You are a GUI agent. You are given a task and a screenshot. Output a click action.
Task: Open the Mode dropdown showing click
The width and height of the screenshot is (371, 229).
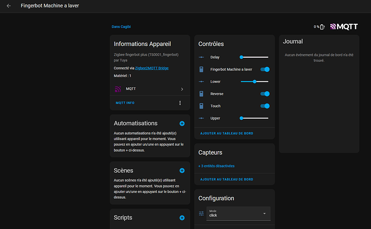pyautogui.click(x=238, y=213)
